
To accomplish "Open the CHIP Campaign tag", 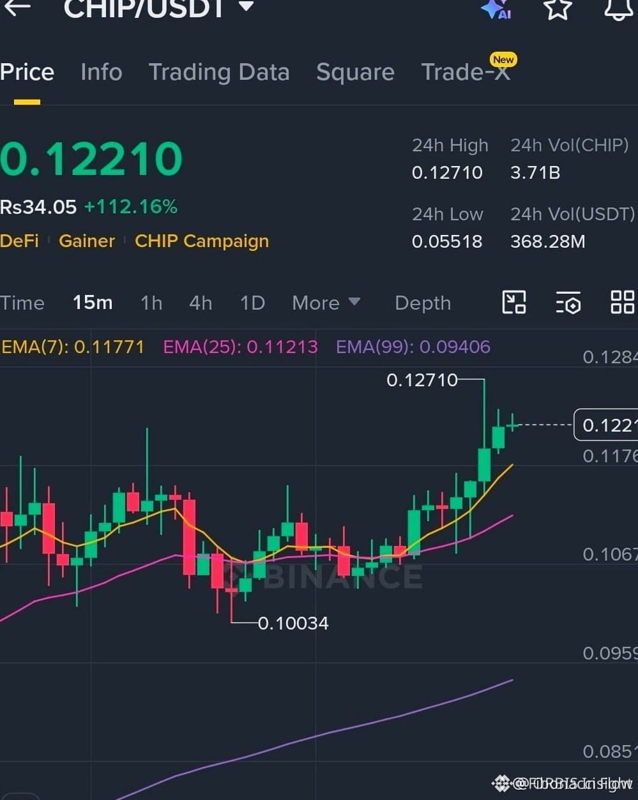I will 202,241.
